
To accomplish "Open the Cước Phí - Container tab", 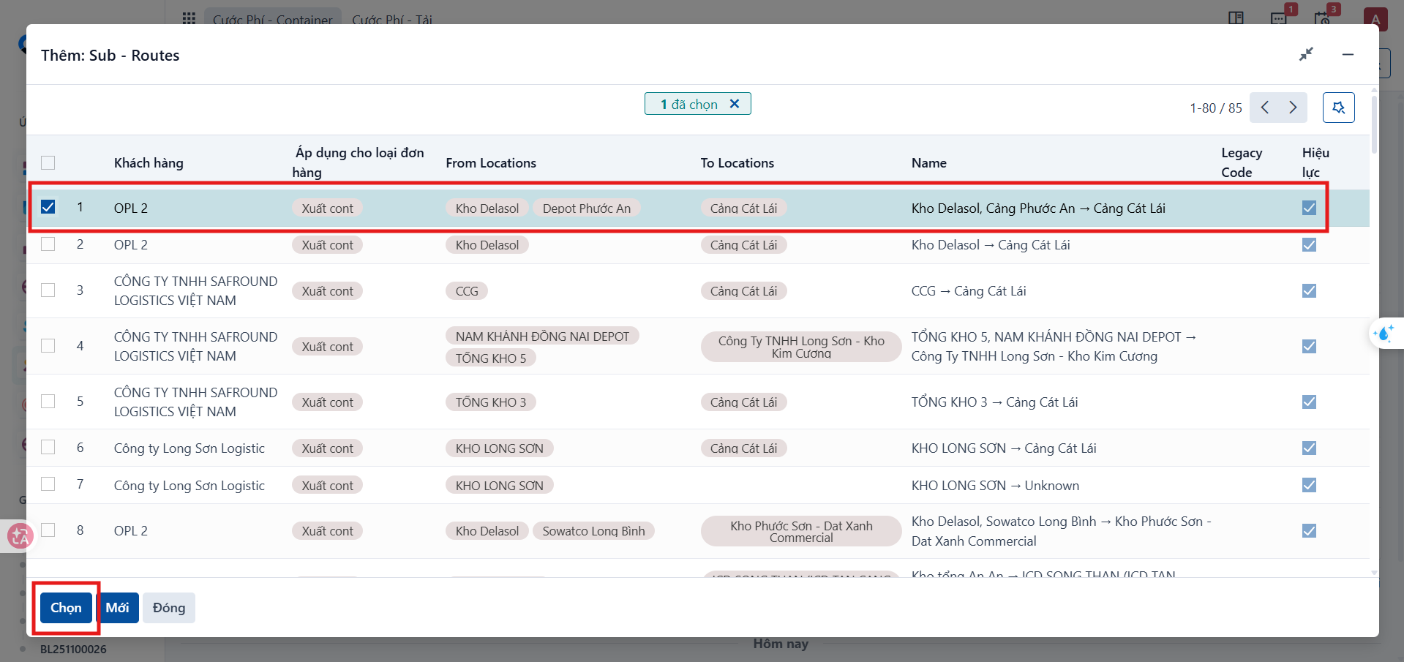I will click(x=272, y=20).
